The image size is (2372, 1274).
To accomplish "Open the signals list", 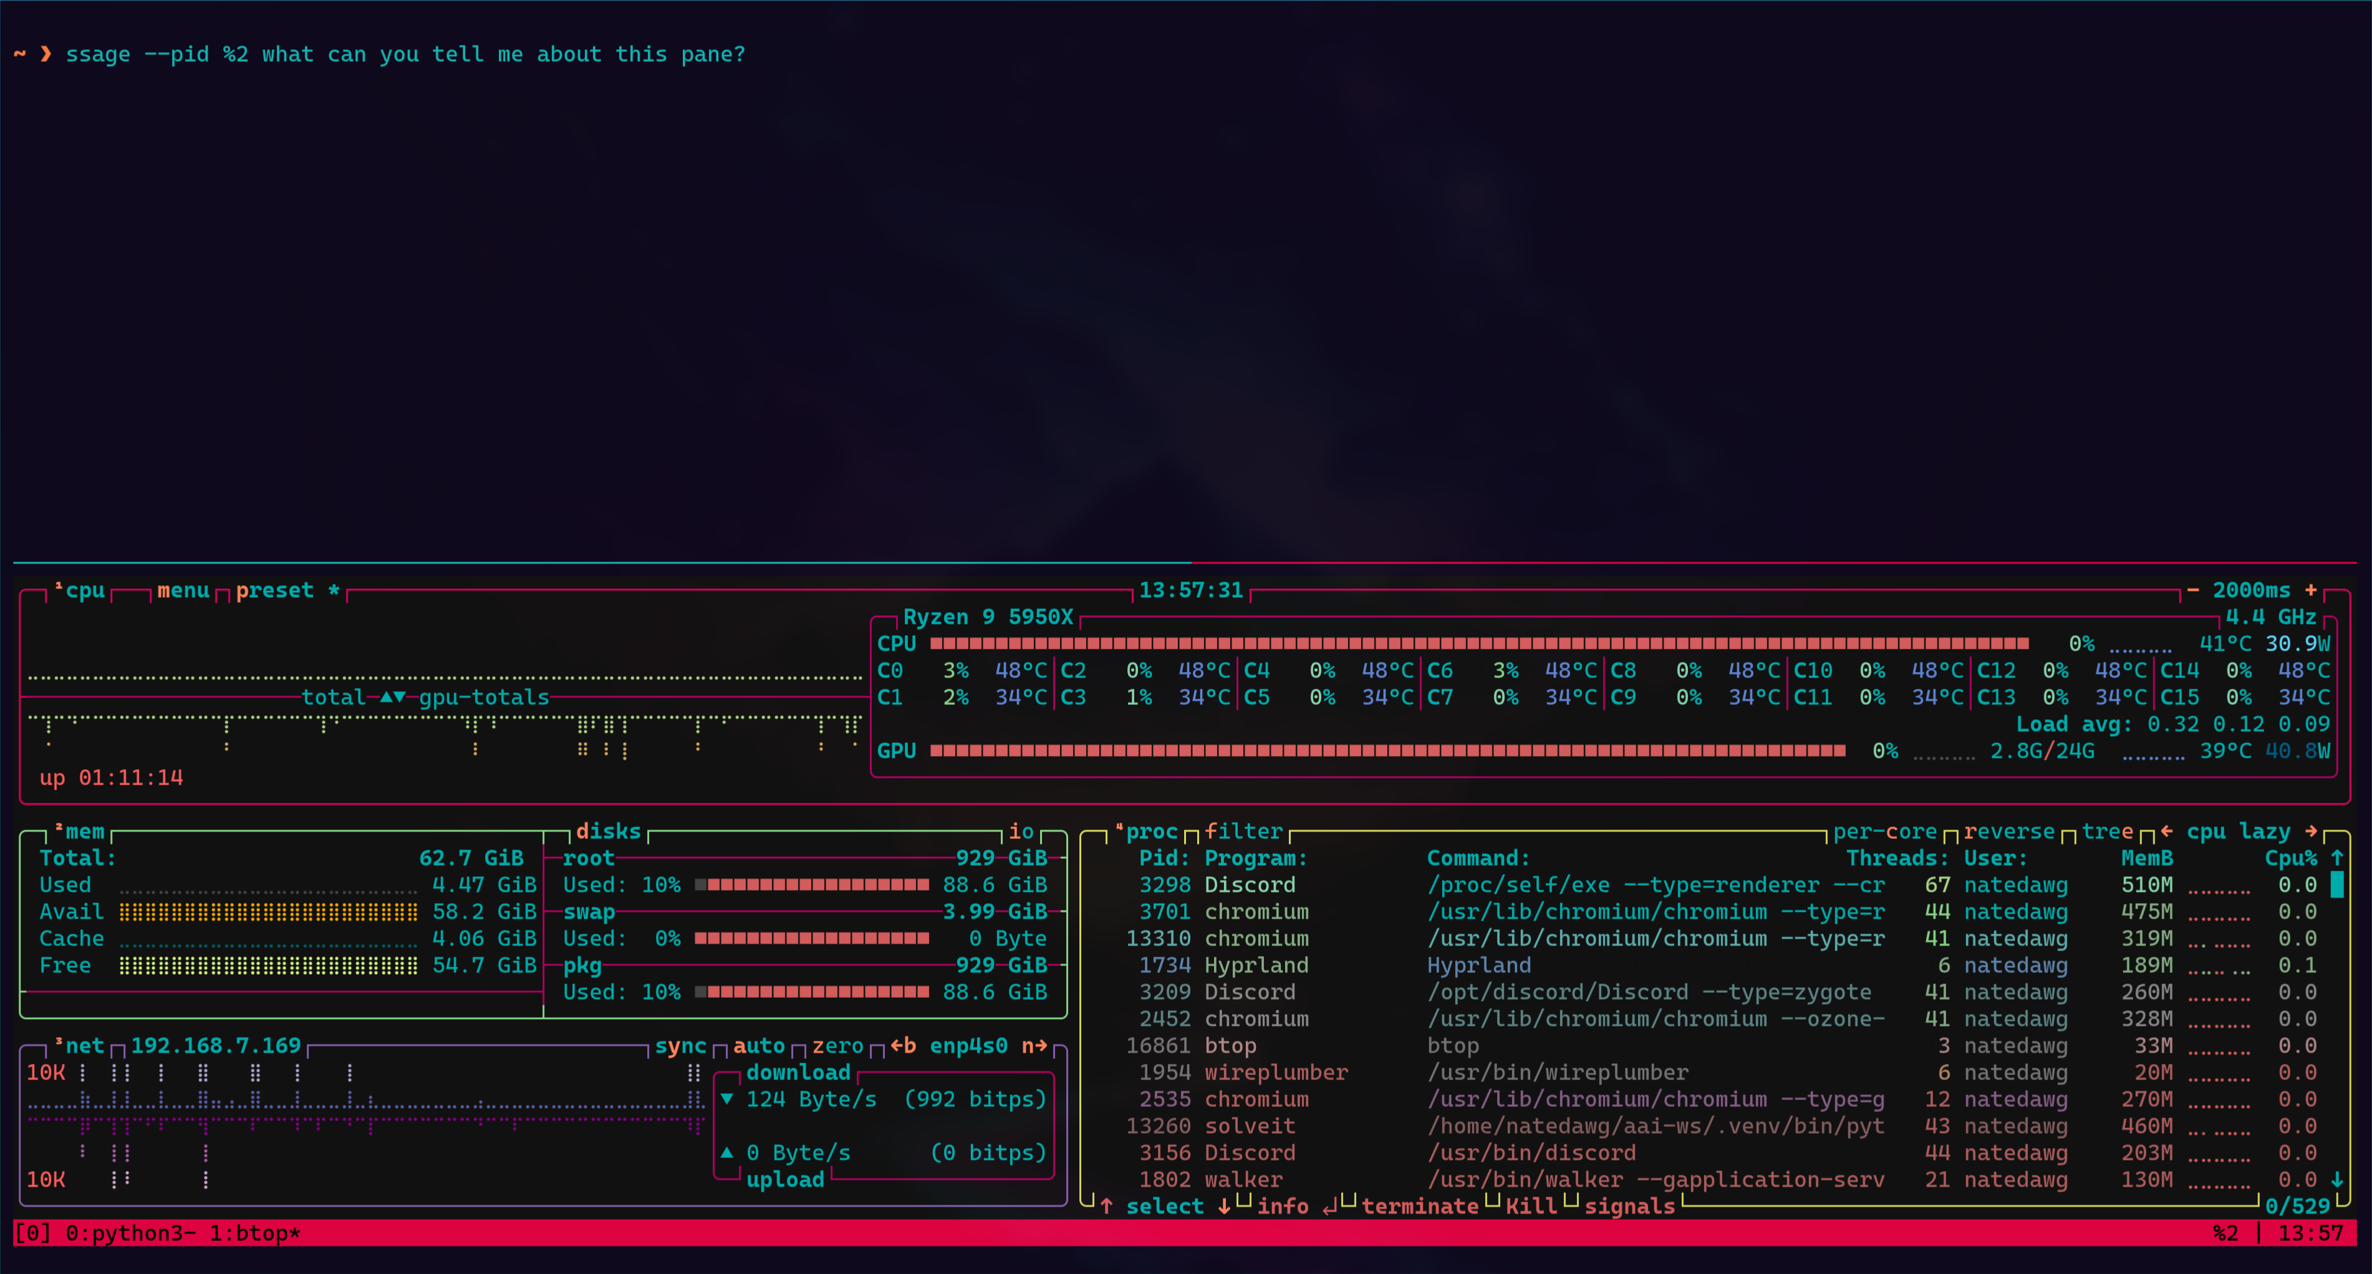I will [x=1630, y=1206].
